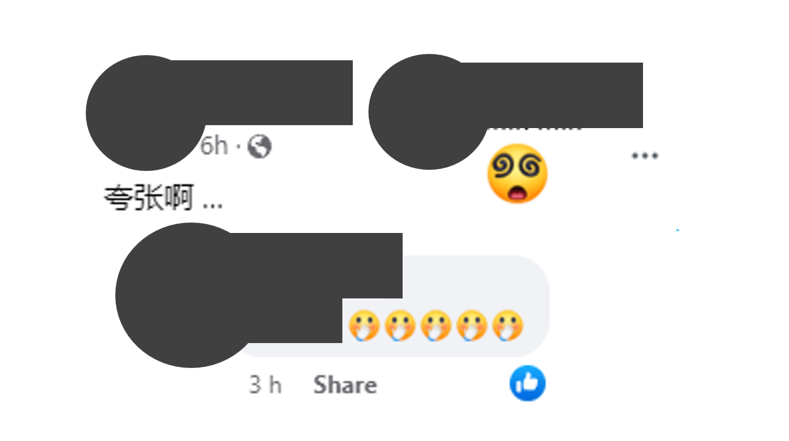Click the Share link under the comment

(x=345, y=385)
